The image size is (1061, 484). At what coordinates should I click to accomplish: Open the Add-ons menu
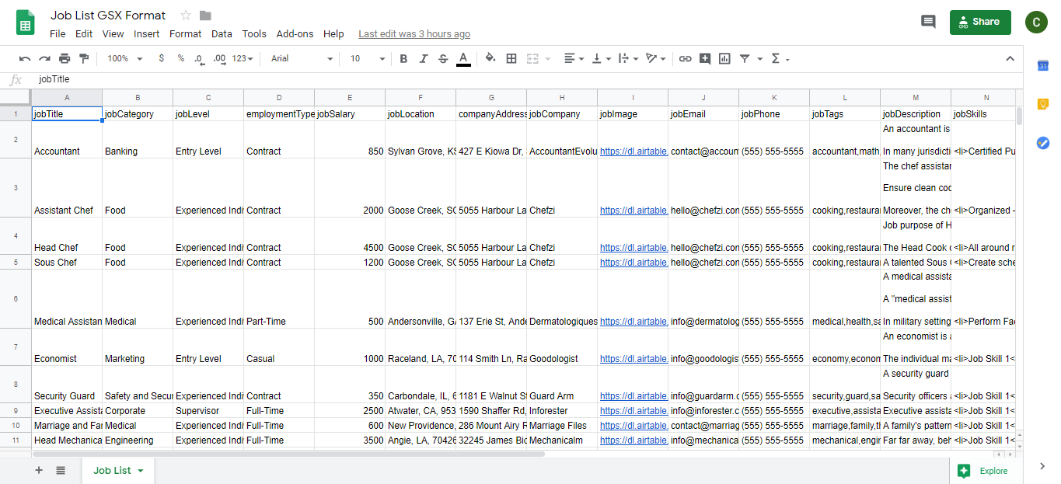[x=295, y=33]
